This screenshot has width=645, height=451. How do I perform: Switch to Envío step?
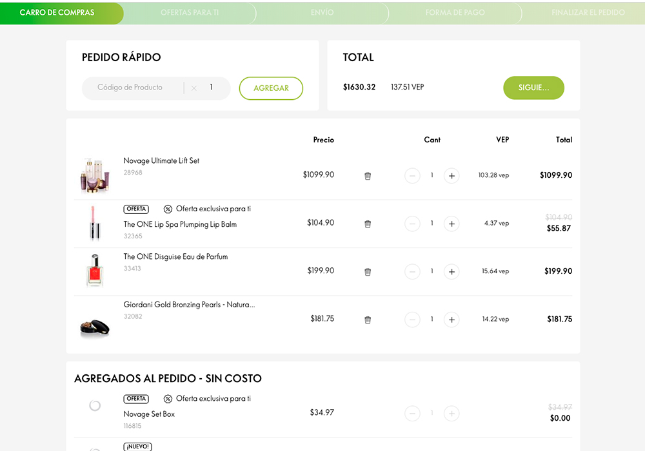pos(322,13)
